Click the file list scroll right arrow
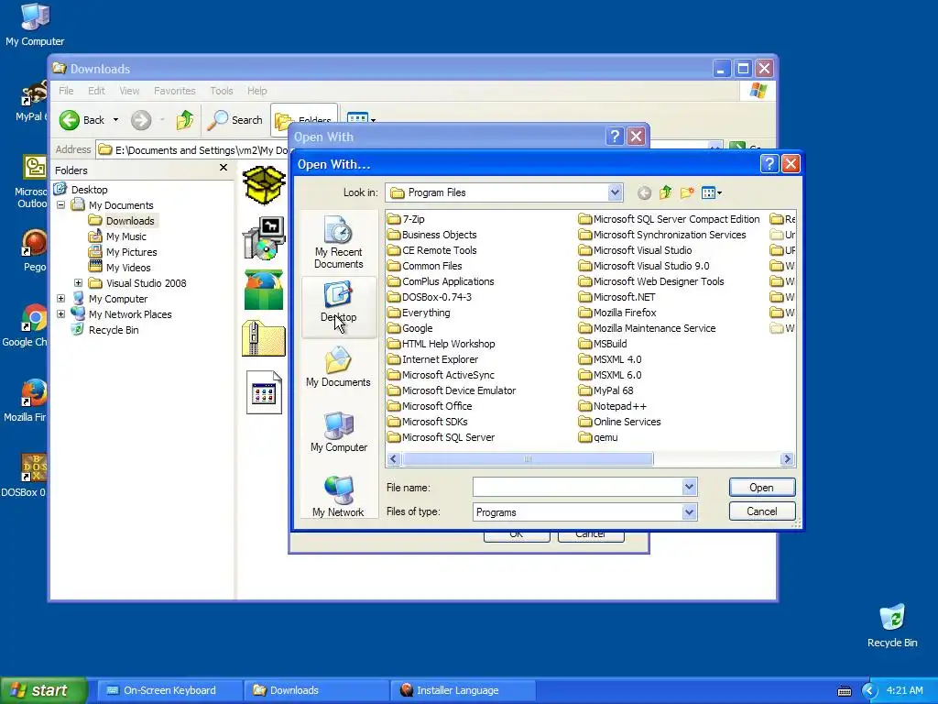 click(787, 459)
